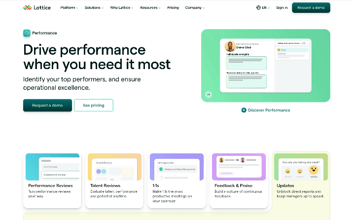The width and height of the screenshot is (352, 220).
Task: Click the Talent Reviews thumbnail image
Action: (114, 167)
